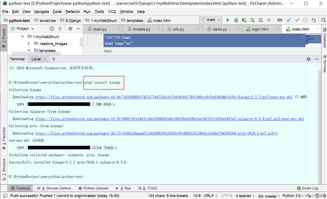Image resolution: width=327 pixels, height=199 pixels.
Task: Stop the running process icon
Action: tap(269, 20)
